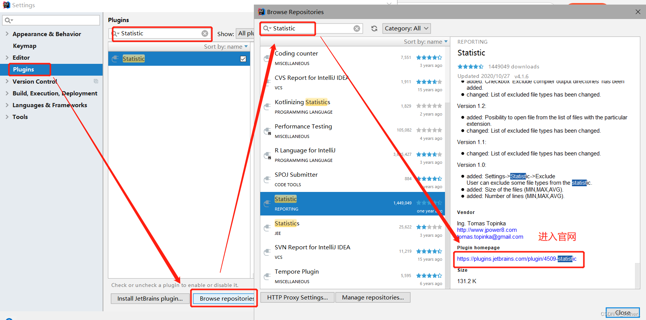The height and width of the screenshot is (320, 646).
Task: Open the plugin homepage URL link
Action: [x=517, y=259]
